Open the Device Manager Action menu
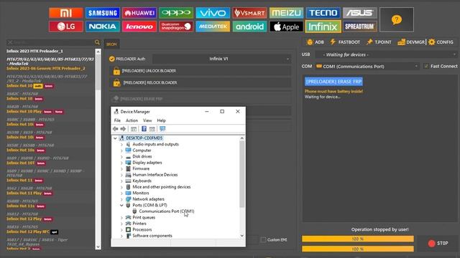The width and height of the screenshot is (460, 258). [132, 120]
